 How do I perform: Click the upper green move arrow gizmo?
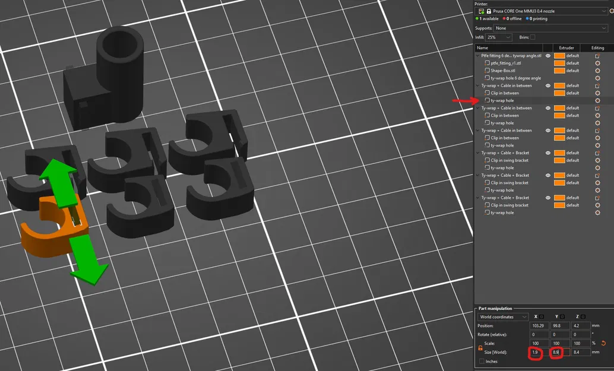click(x=59, y=182)
